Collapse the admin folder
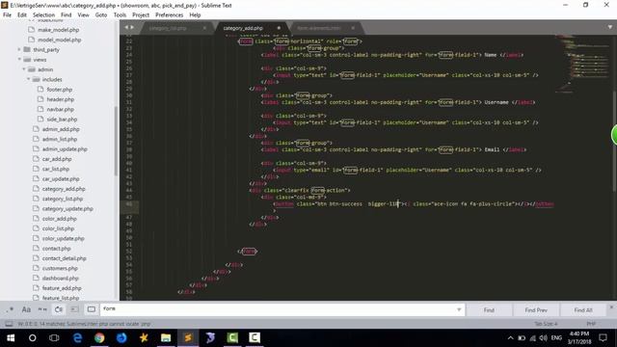617x347 pixels. click(x=24, y=69)
